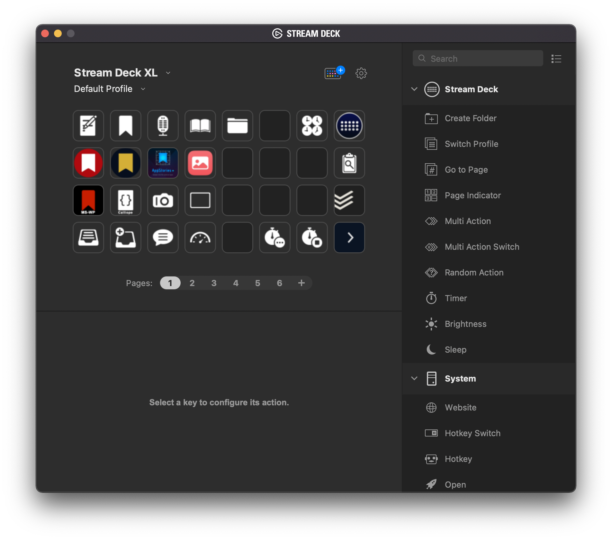Image resolution: width=612 pixels, height=540 pixels.
Task: Select the empty rectangle screen key
Action: tap(200, 200)
